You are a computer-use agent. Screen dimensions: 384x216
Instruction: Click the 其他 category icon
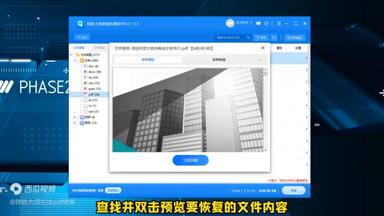tap(82, 122)
